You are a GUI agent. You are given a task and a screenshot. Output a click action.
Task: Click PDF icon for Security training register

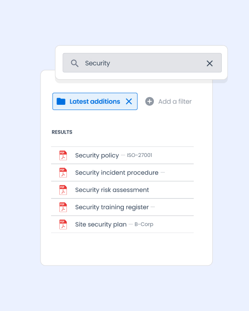pos(63,207)
